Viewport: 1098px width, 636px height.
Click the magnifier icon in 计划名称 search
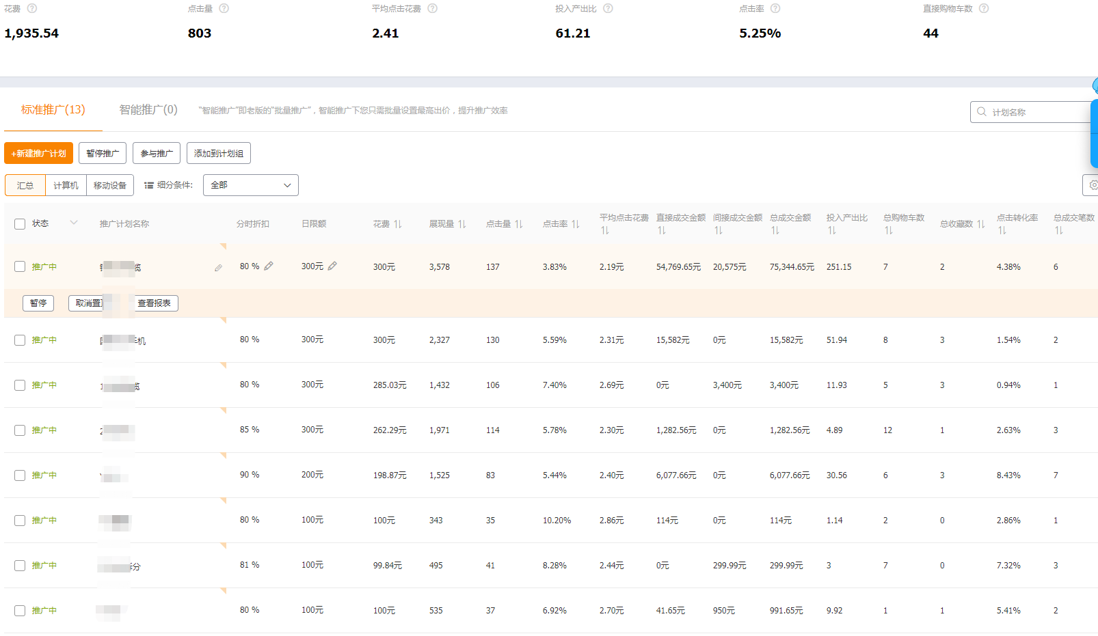[982, 112]
